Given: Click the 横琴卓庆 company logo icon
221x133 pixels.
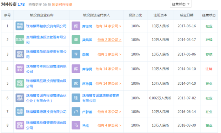Looking at the screenshot, I should click(x=20, y=69).
